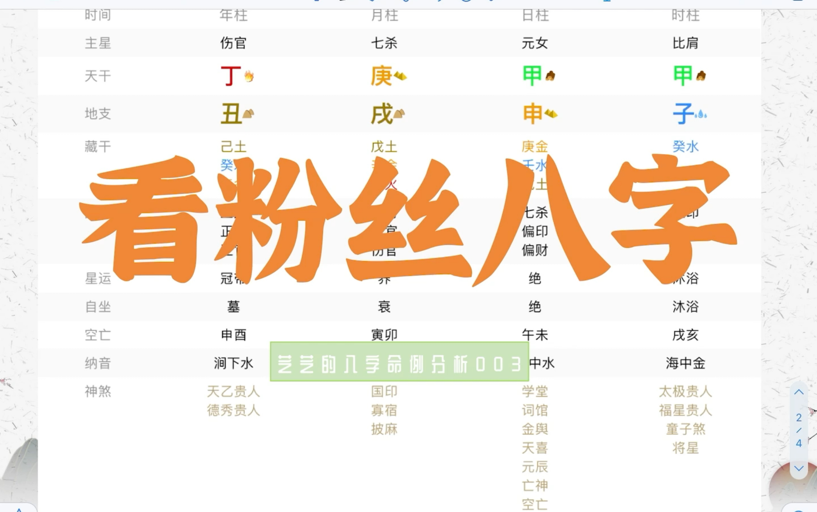Image resolution: width=817 pixels, height=512 pixels.
Task: Click the page down chevron arrow
Action: [x=799, y=468]
